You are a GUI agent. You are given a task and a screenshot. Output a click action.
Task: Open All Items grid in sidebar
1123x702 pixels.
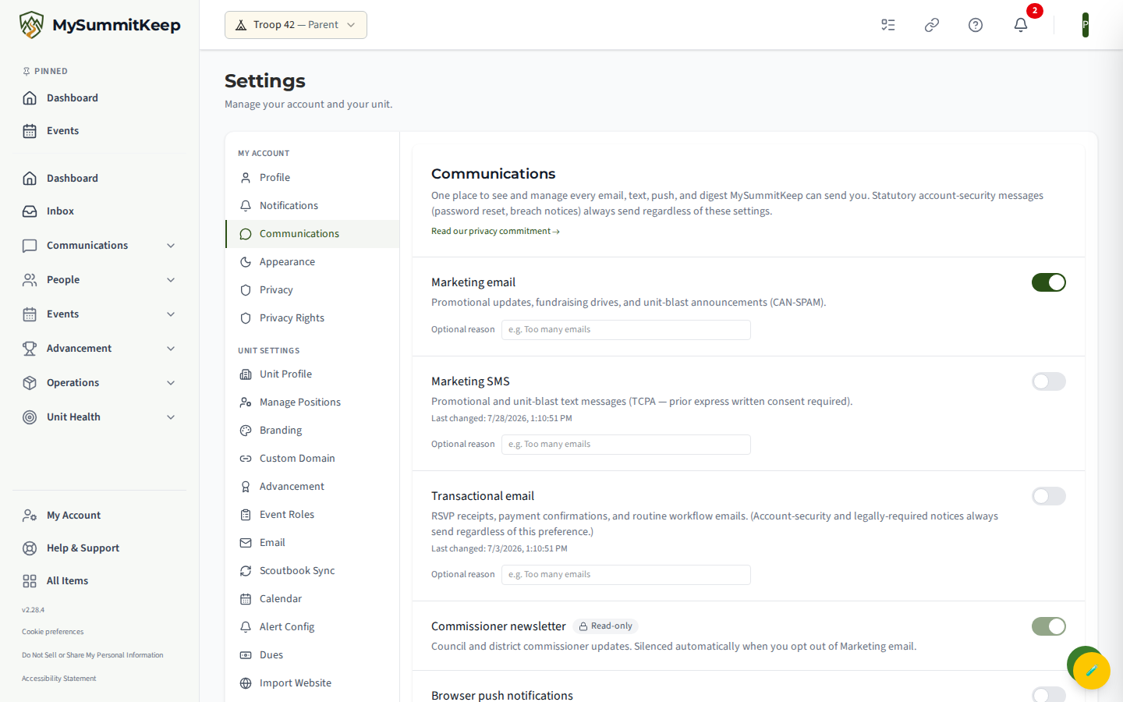[x=99, y=580]
